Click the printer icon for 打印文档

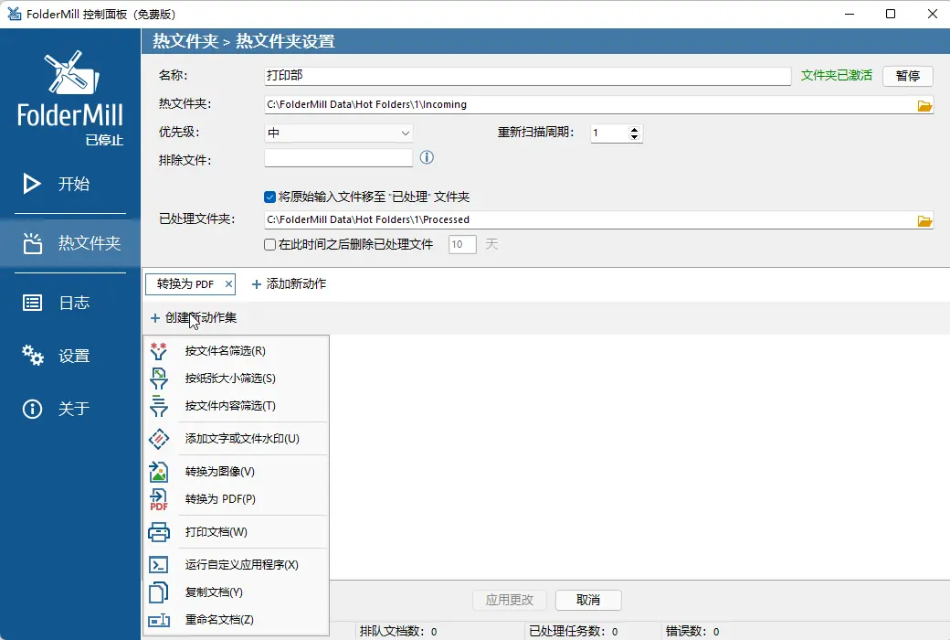tap(159, 532)
